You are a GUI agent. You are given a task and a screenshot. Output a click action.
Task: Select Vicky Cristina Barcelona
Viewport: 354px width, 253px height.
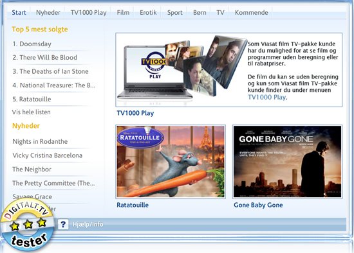[48, 155]
